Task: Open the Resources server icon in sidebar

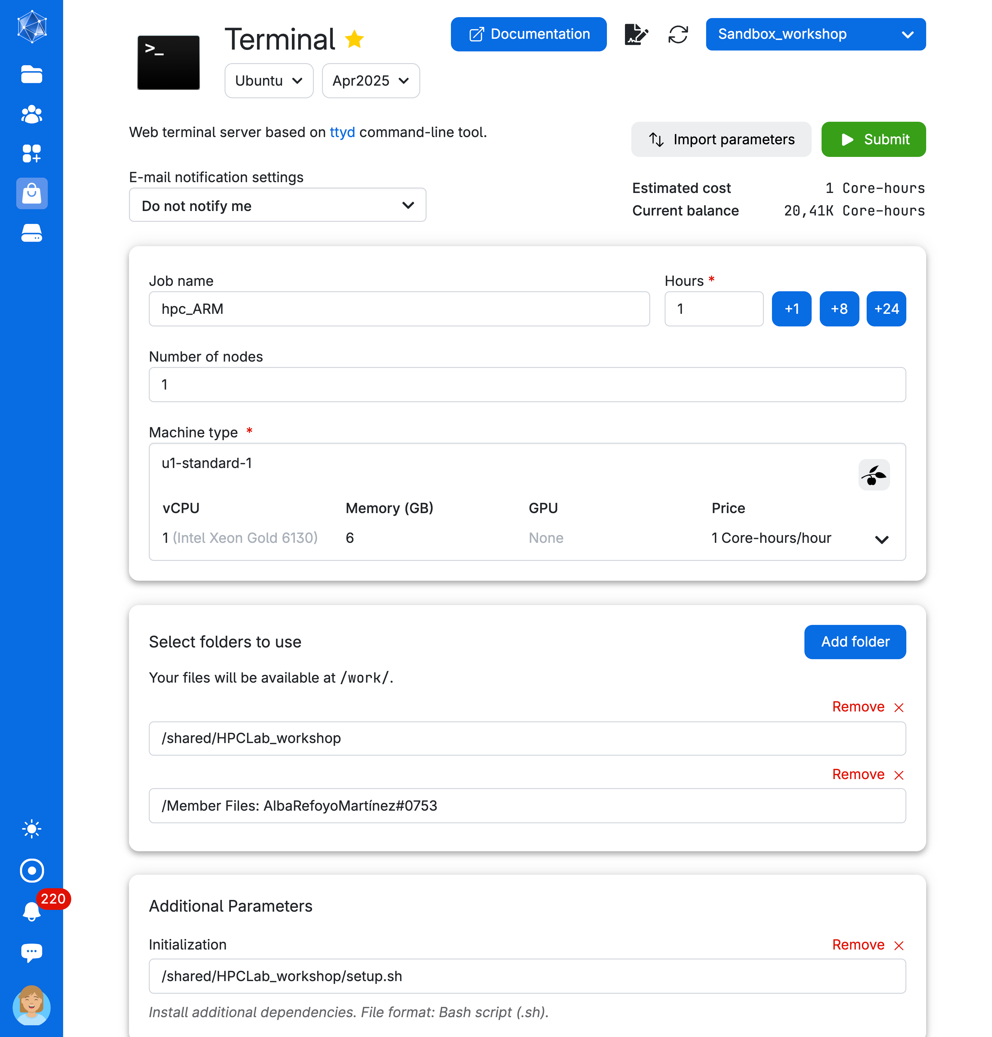Action: [31, 233]
